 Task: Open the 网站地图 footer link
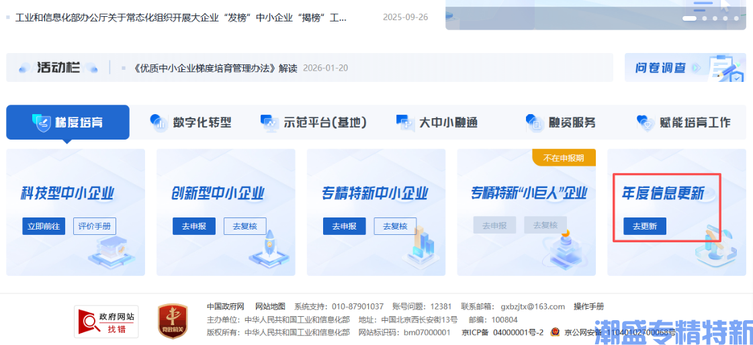point(270,307)
